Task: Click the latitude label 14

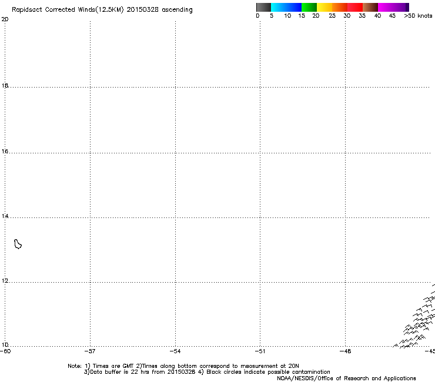Action: (5, 216)
